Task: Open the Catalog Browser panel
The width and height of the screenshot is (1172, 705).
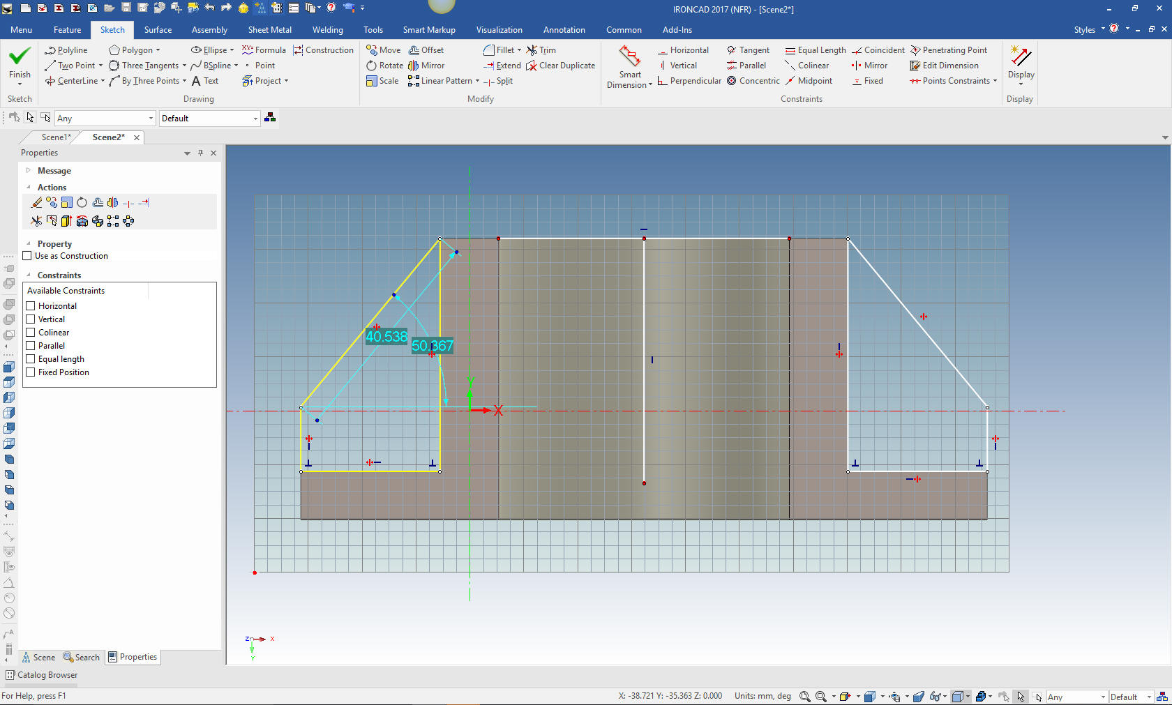Action: pyautogui.click(x=41, y=675)
